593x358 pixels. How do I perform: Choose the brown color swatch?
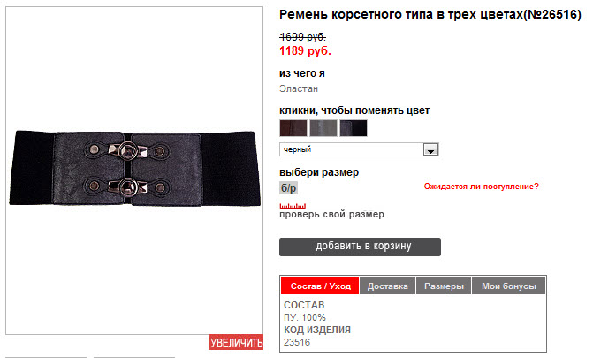(293, 128)
